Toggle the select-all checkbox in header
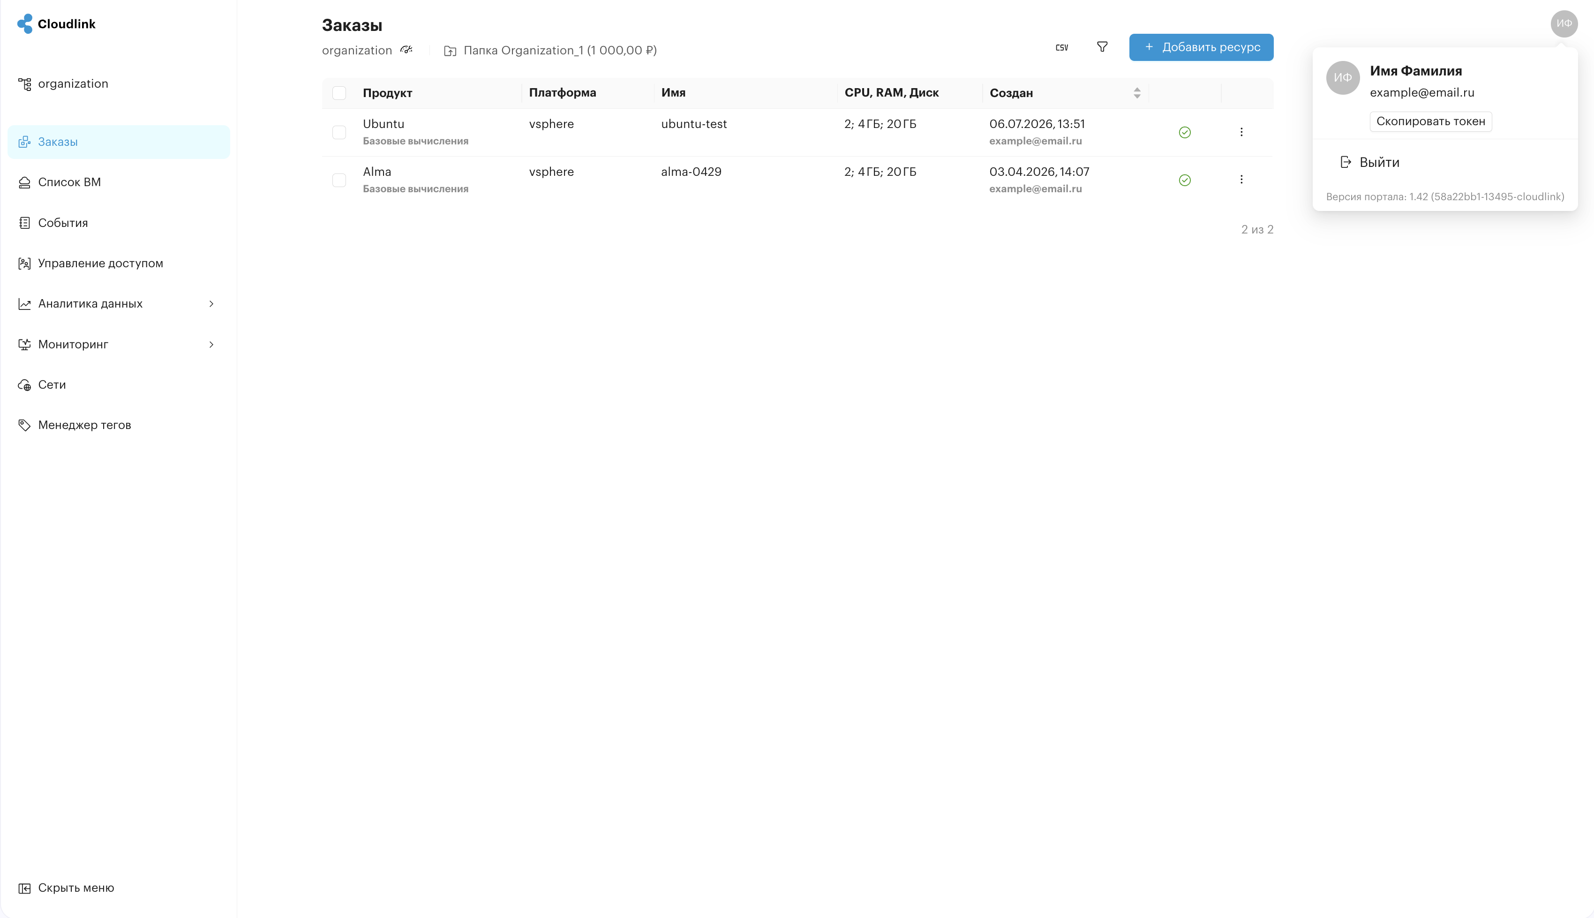The height and width of the screenshot is (918, 1594). 339,93
